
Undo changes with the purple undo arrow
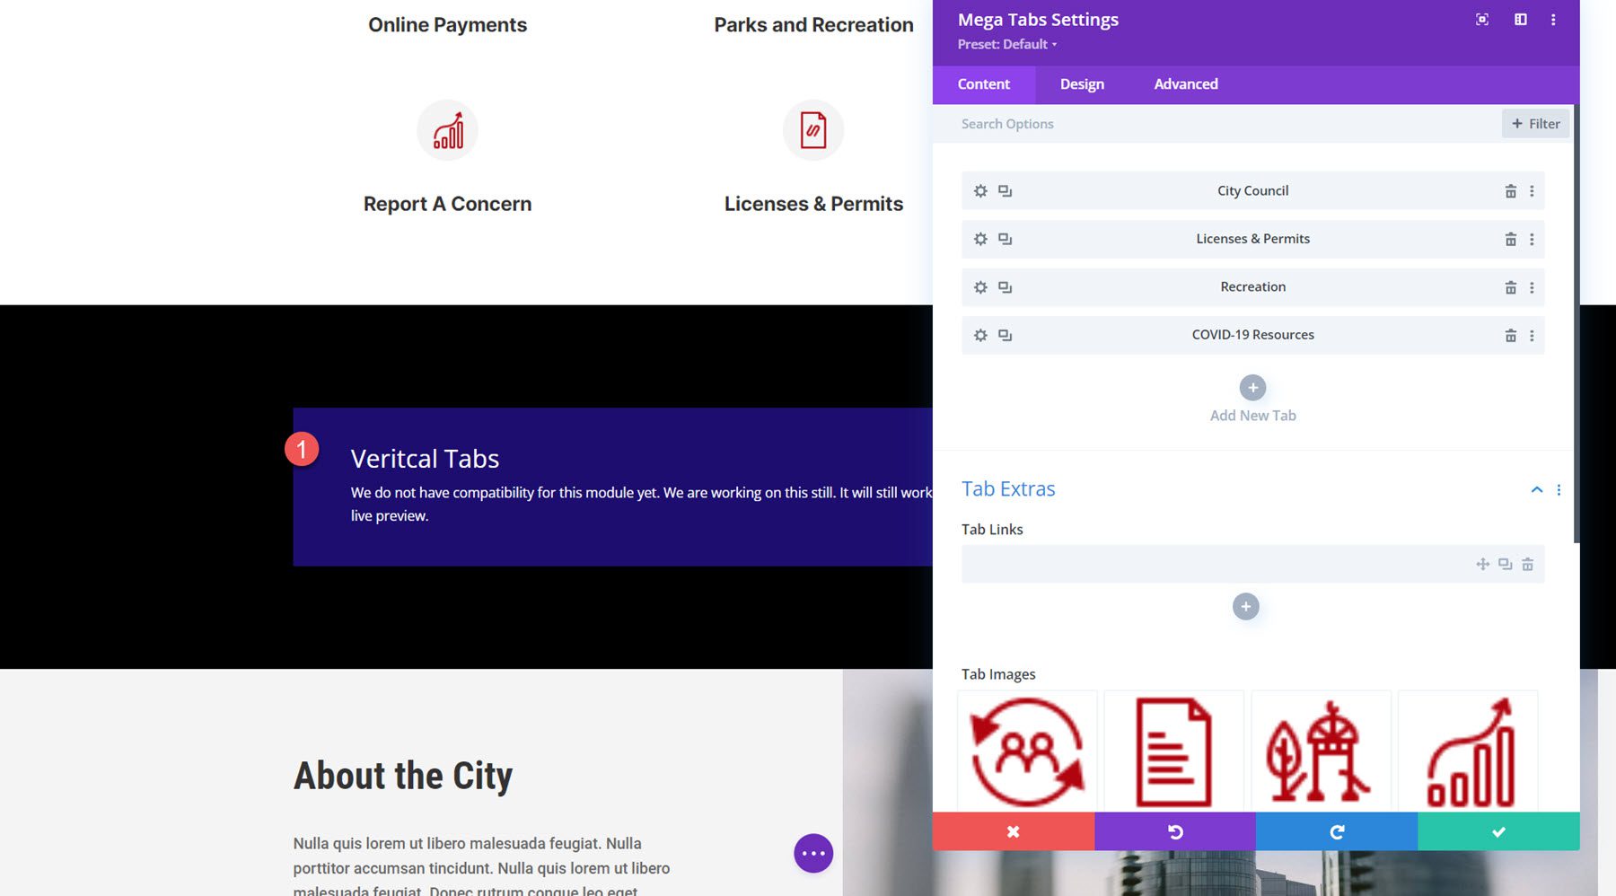[1174, 831]
